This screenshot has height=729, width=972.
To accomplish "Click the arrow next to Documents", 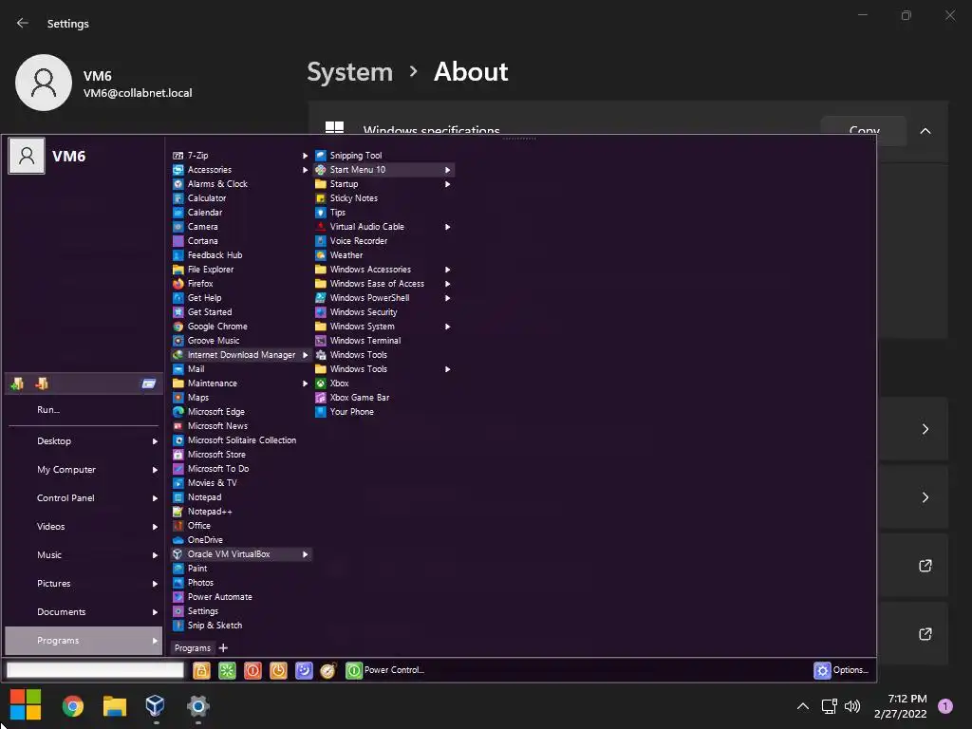I will [155, 612].
